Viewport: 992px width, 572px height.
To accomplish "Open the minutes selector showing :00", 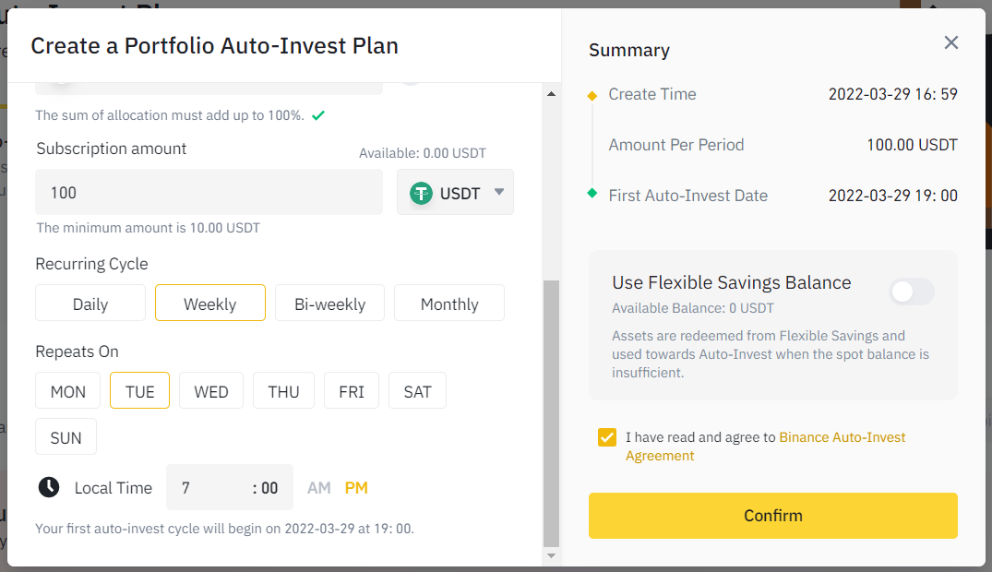I will pos(267,488).
